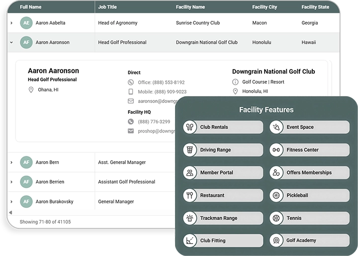Image resolution: width=358 pixels, height=256 pixels.
Task: Expand the Aaron Bern row
Action: 11,162
